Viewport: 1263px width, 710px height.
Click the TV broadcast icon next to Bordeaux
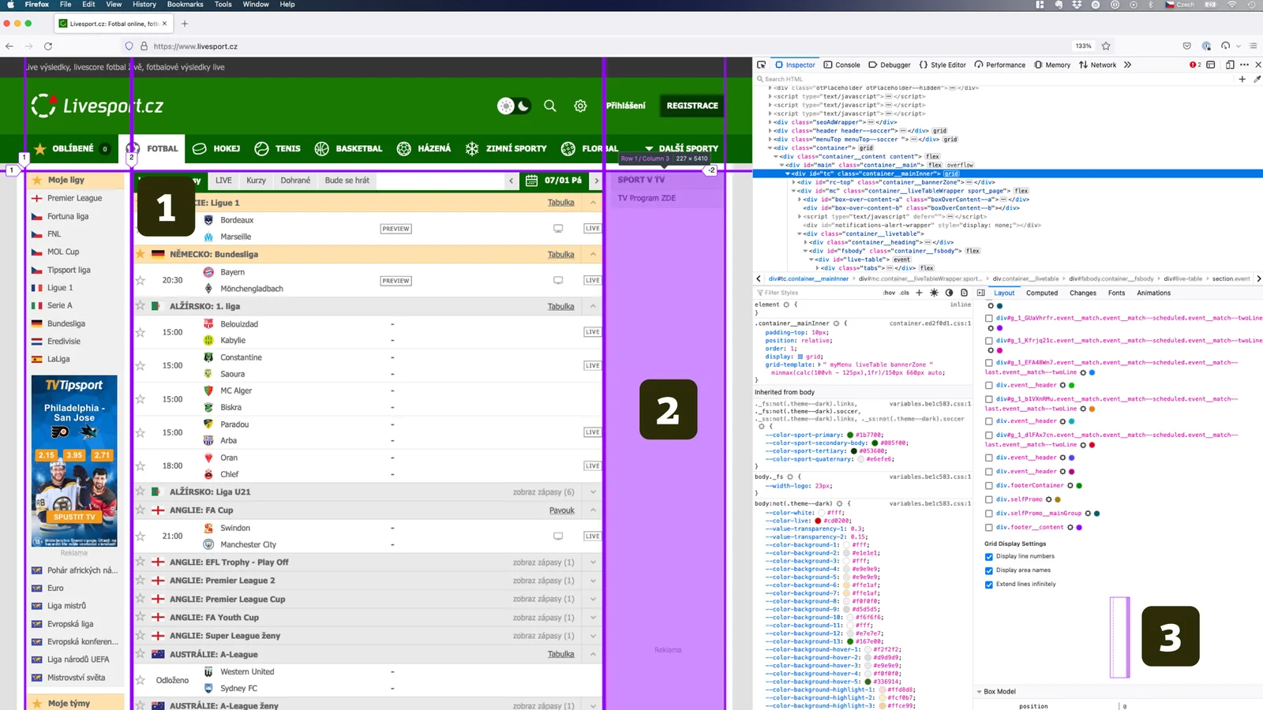(558, 228)
